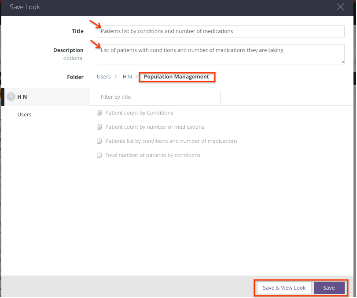Select Total number of patients by conditions look
357x298 pixels.
[153, 155]
